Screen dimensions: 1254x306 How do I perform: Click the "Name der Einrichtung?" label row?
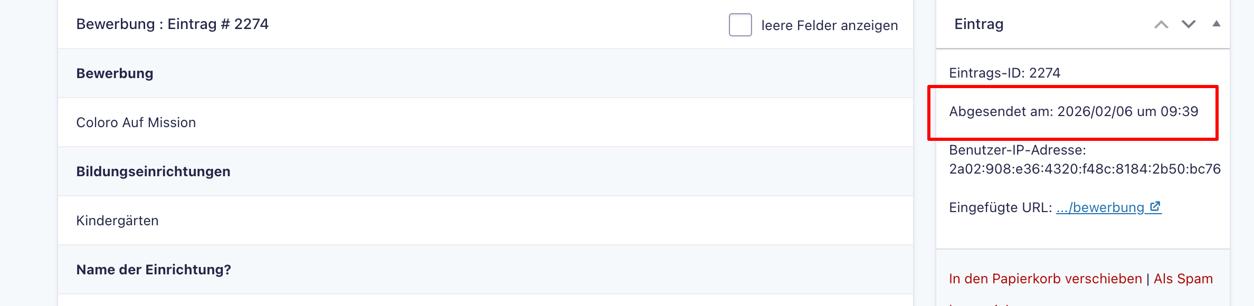(154, 270)
